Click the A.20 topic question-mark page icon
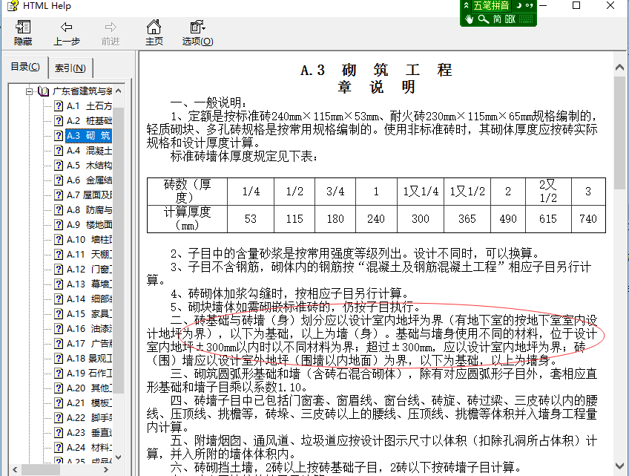 59,388
